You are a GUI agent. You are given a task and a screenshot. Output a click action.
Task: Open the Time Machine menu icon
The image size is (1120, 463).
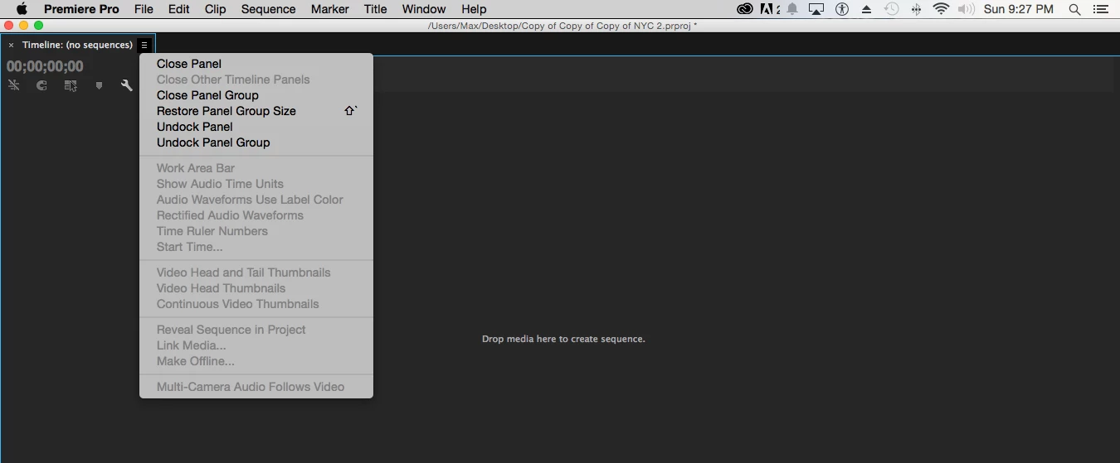pyautogui.click(x=891, y=9)
